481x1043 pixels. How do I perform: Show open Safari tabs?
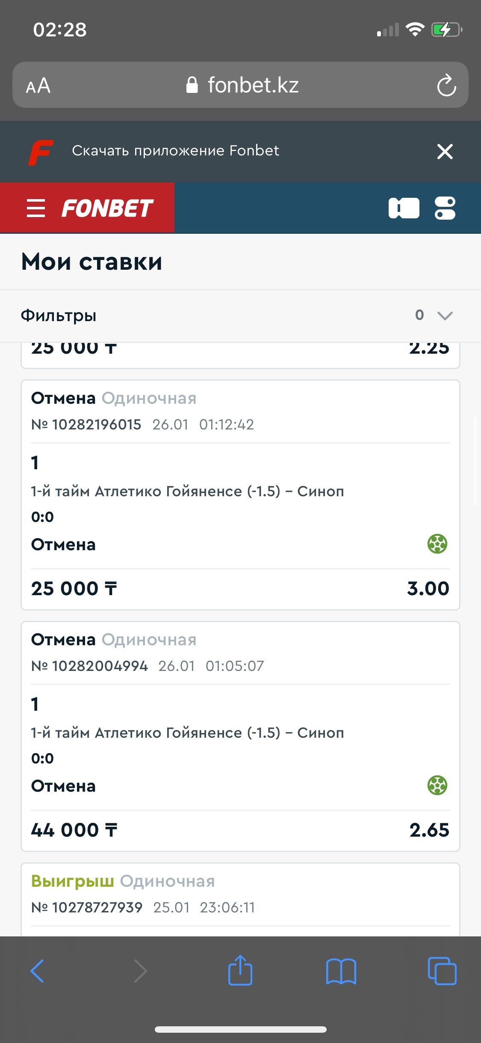click(x=442, y=971)
